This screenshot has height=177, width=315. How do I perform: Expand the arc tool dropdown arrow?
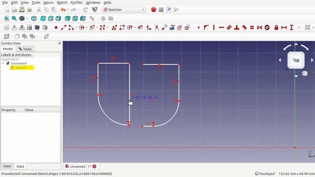tap(76, 28)
